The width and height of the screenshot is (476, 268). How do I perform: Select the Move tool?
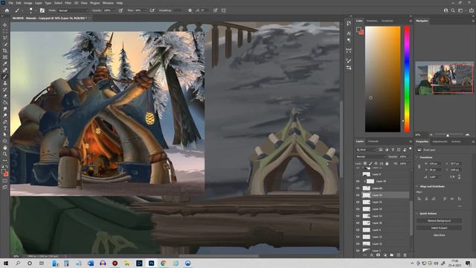tap(5, 25)
